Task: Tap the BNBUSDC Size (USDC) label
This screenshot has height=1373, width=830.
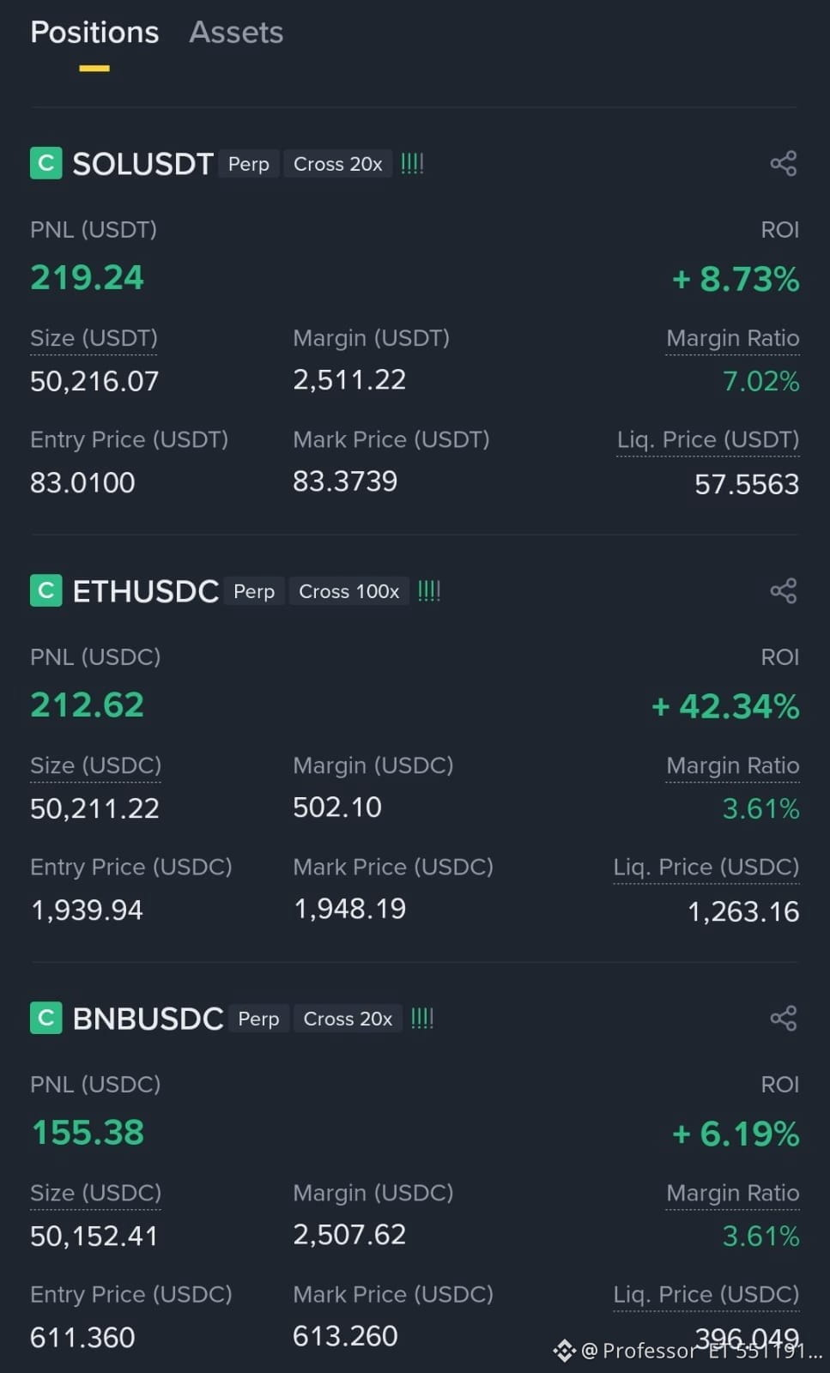Action: pyautogui.click(x=95, y=1193)
